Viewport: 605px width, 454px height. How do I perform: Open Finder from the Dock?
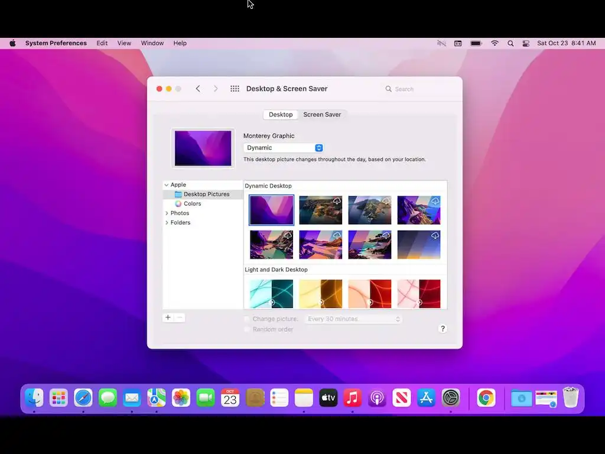34,398
